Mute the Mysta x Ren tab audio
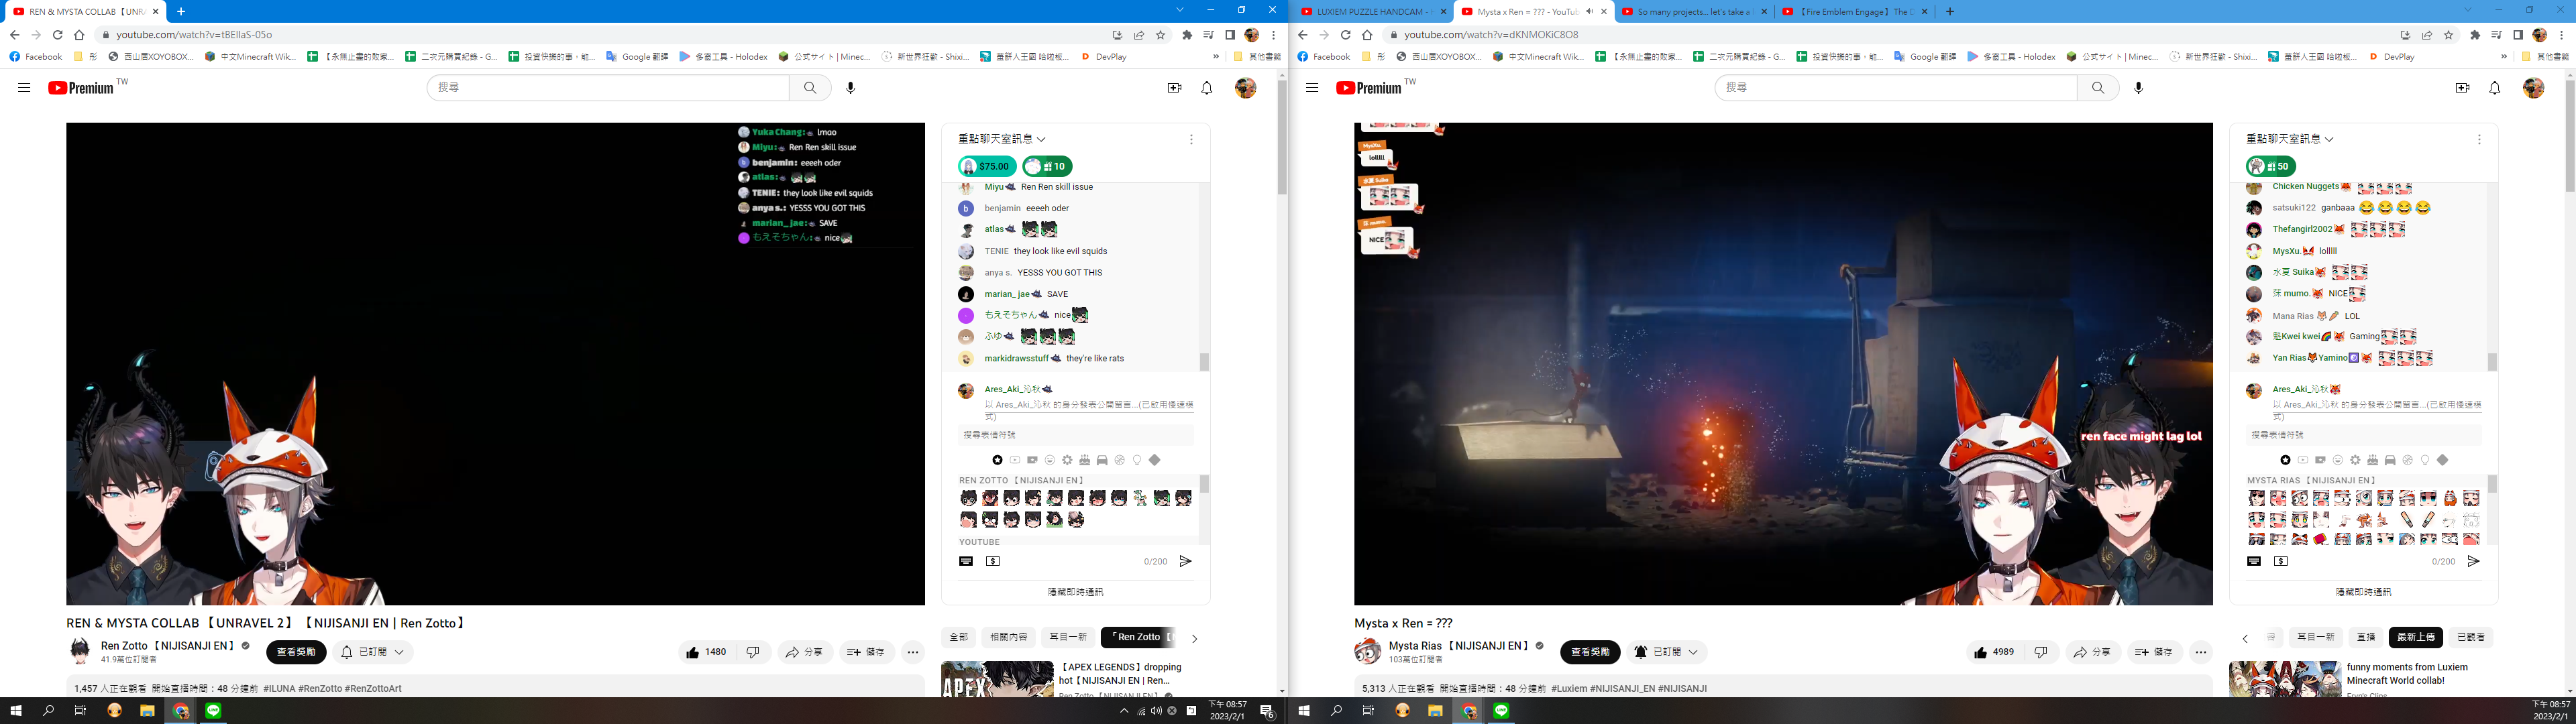Screen dimensions: 2576x724 1590,12
